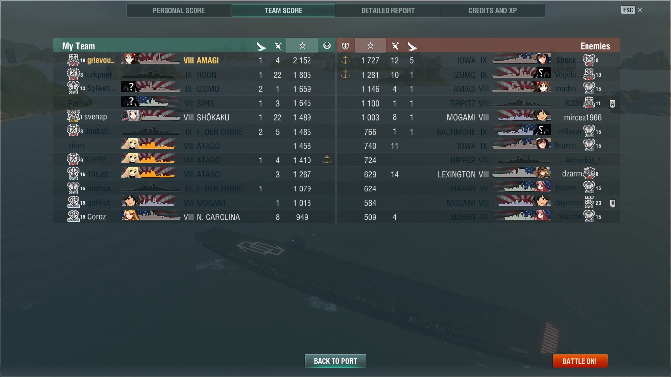Sort My Team by ships destroyed icon
Image resolution: width=671 pixels, height=377 pixels.
pyautogui.click(x=261, y=46)
